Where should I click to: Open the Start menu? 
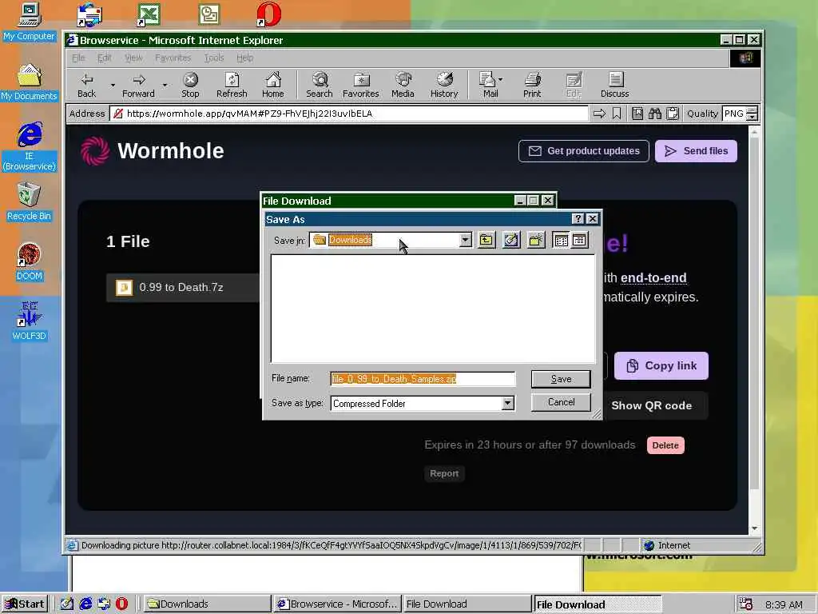tap(25, 604)
